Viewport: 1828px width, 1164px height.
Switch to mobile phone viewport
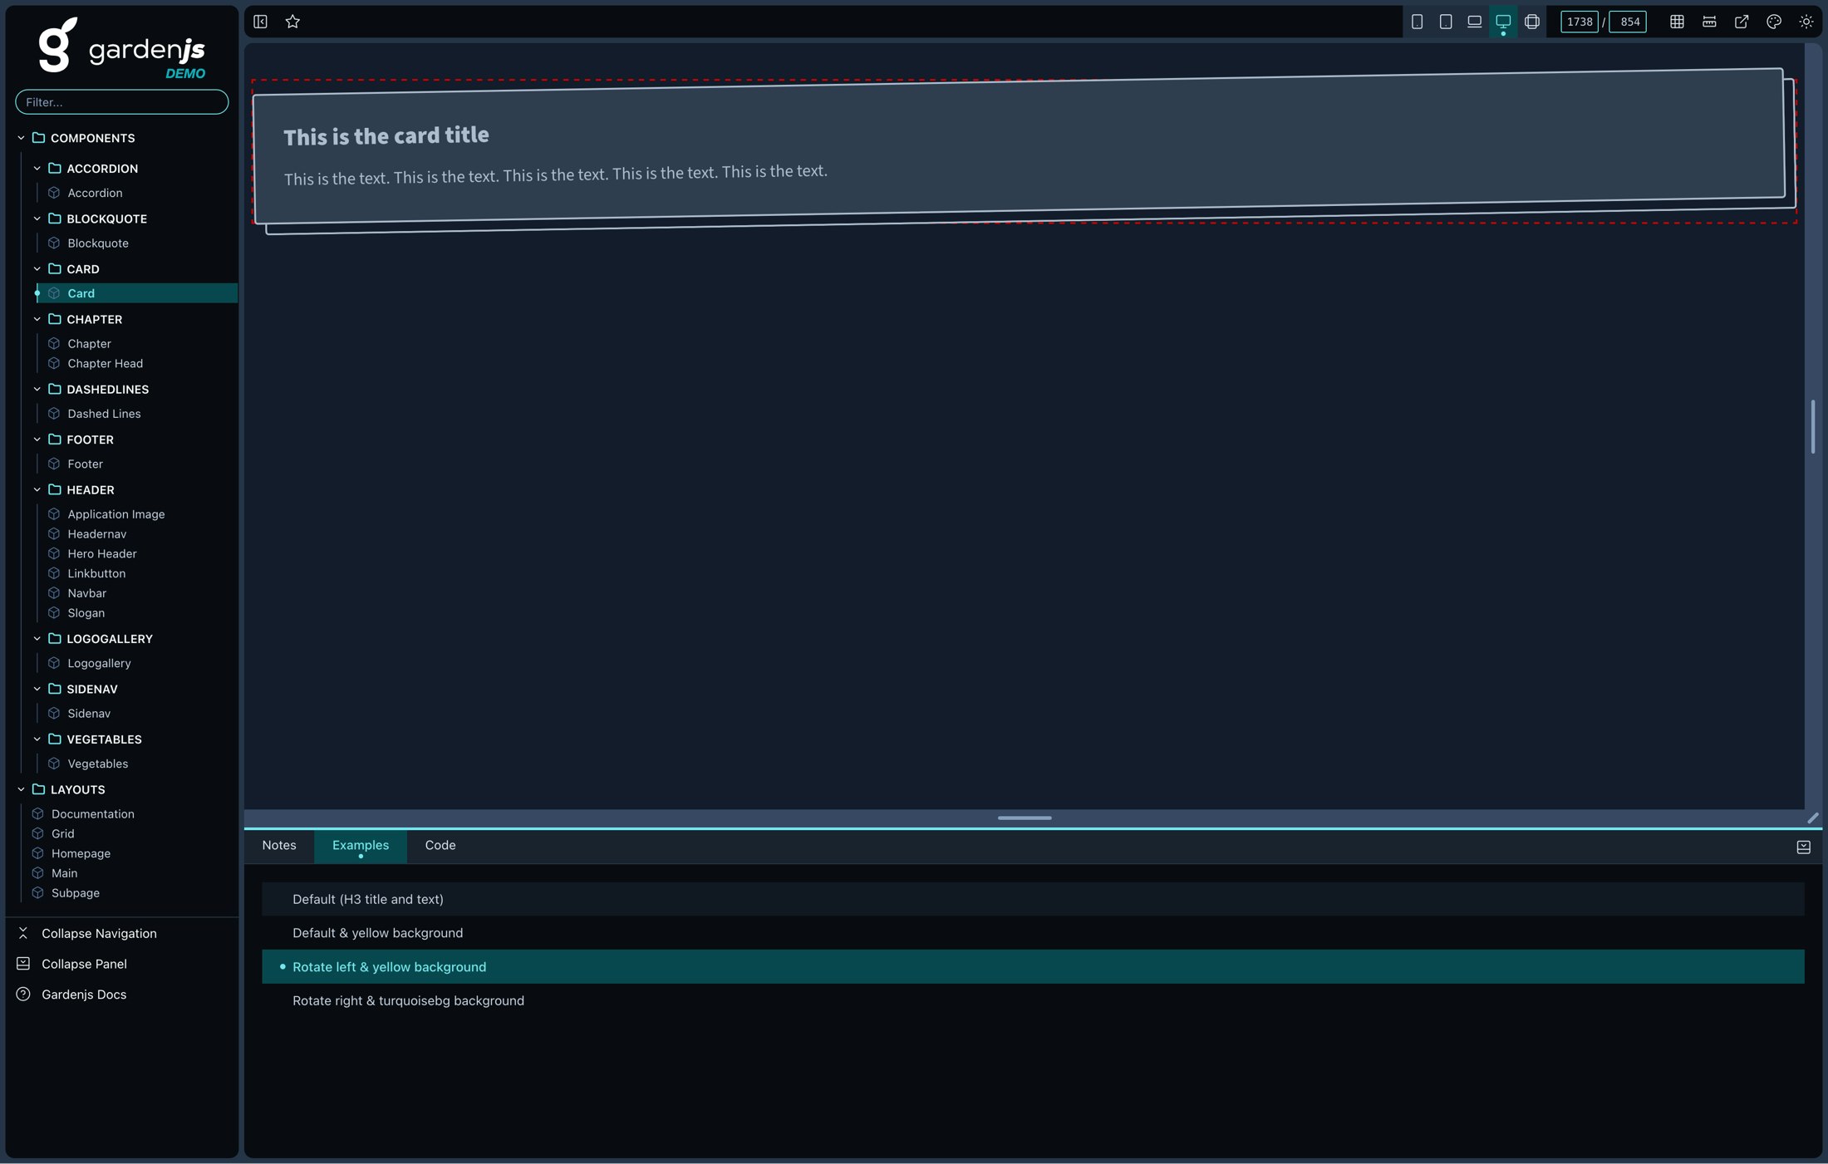pos(1417,22)
